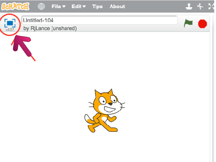
Task: Select the Delete scissors tool
Action: (200, 6)
